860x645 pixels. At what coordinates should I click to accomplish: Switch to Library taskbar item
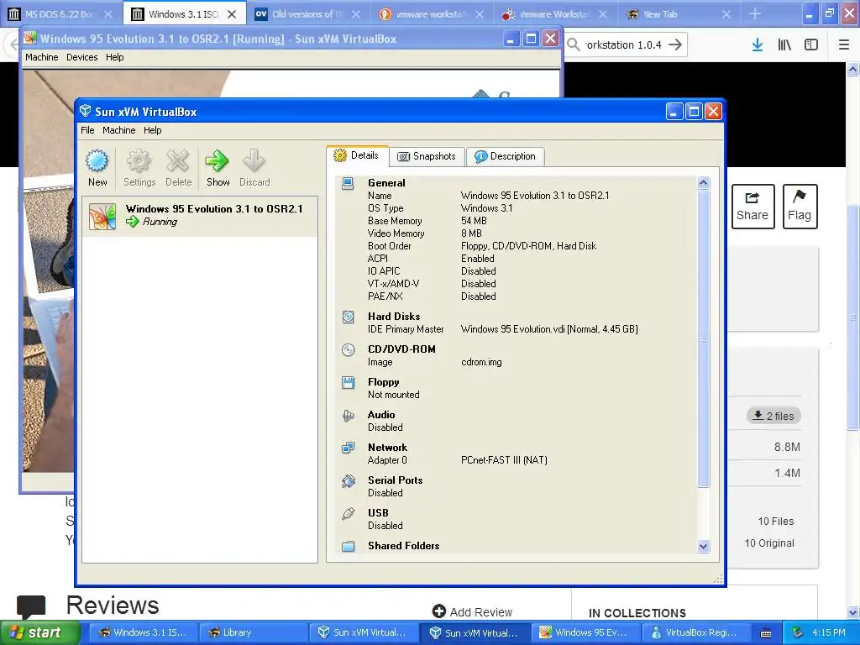253,633
